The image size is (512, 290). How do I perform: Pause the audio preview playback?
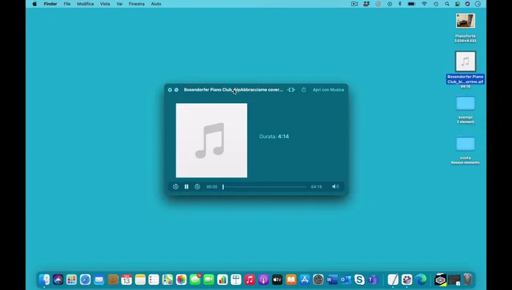187,186
